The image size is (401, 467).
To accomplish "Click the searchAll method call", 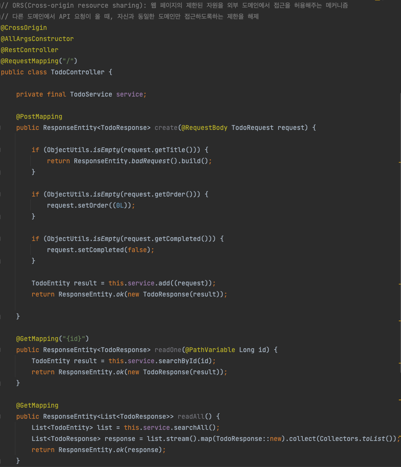I will click(x=191, y=428).
